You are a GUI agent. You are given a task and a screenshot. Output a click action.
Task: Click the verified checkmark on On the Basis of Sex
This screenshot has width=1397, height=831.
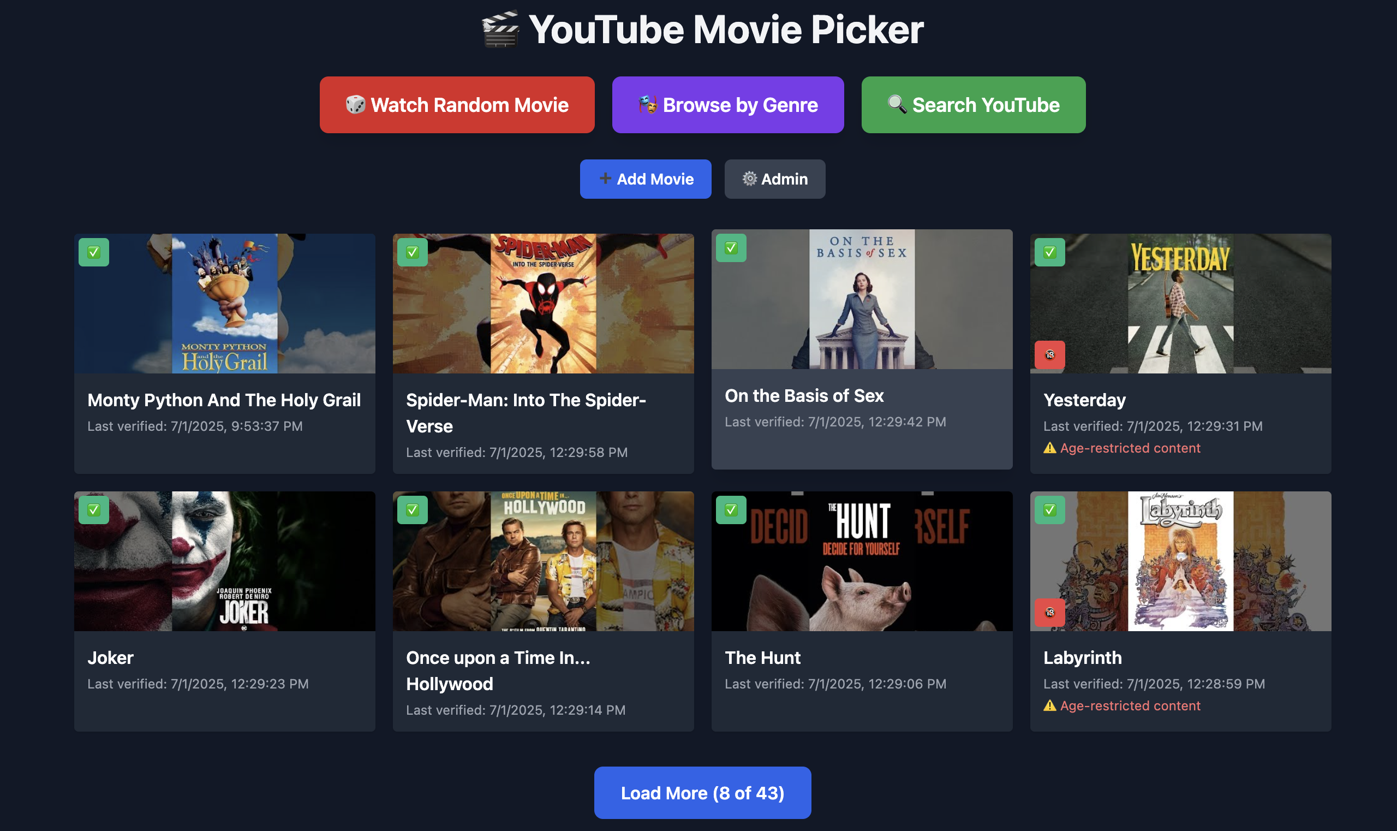[x=731, y=247]
